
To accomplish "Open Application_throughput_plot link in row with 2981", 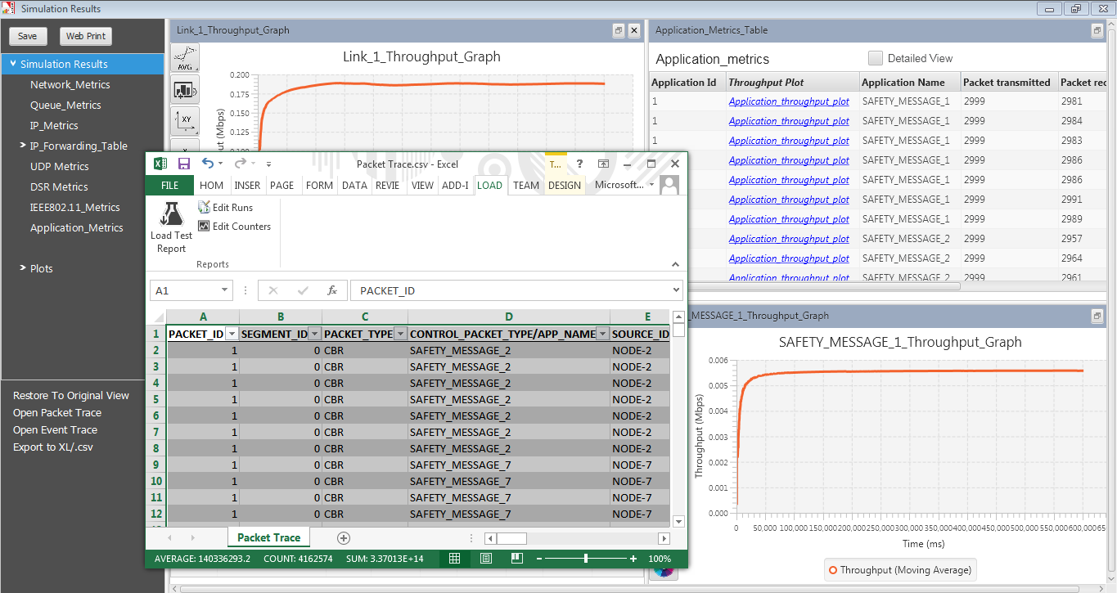I will [789, 101].
